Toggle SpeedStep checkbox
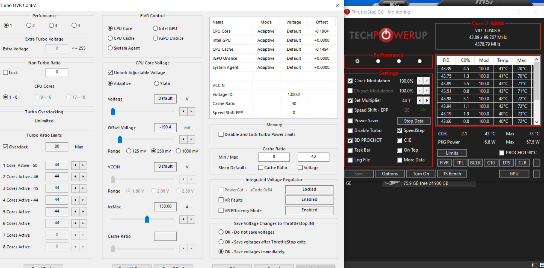The width and height of the screenshot is (544, 268). 400,131
